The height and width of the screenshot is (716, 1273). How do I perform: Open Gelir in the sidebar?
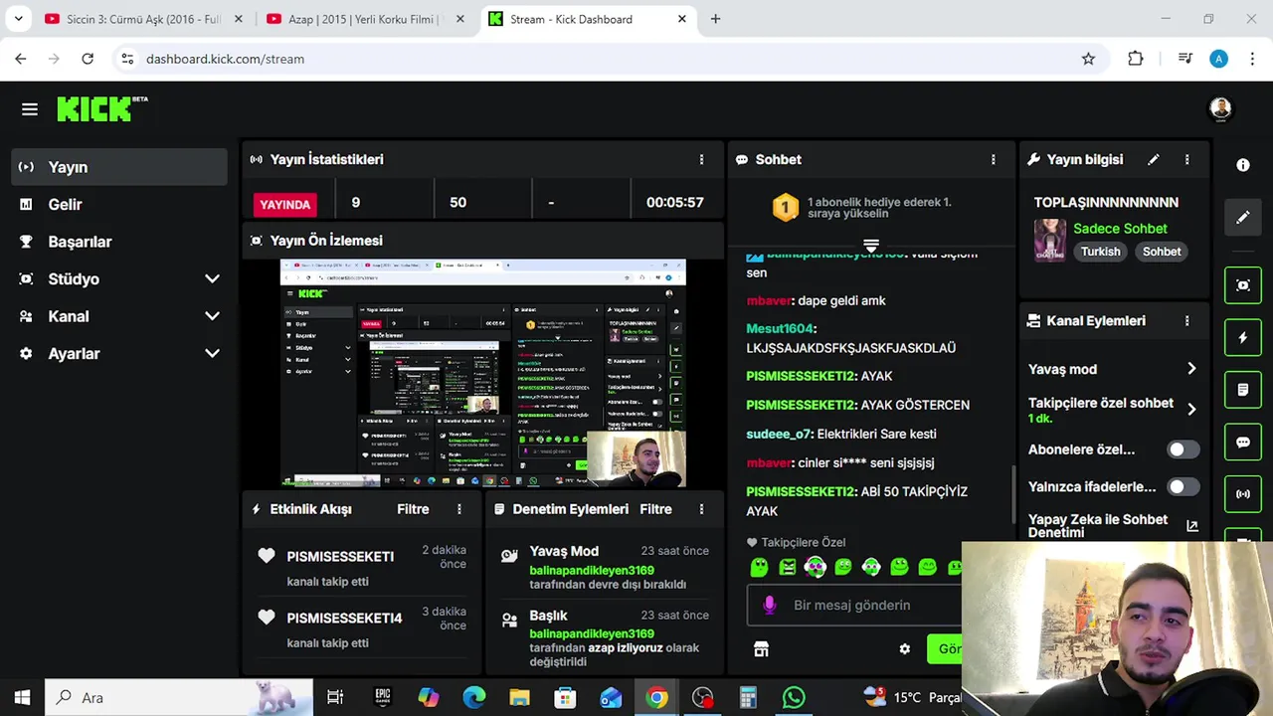[x=119, y=204]
